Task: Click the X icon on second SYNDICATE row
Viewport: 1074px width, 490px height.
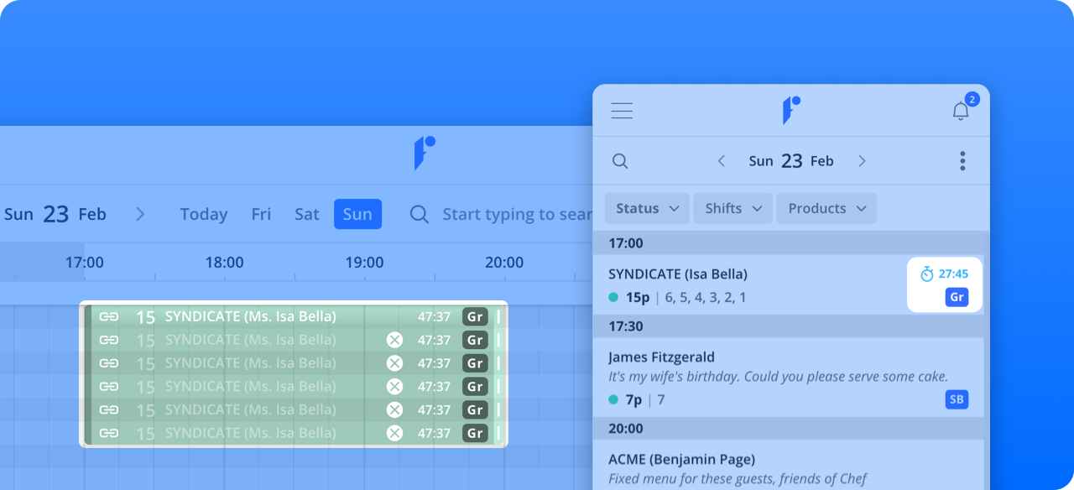Action: (394, 340)
